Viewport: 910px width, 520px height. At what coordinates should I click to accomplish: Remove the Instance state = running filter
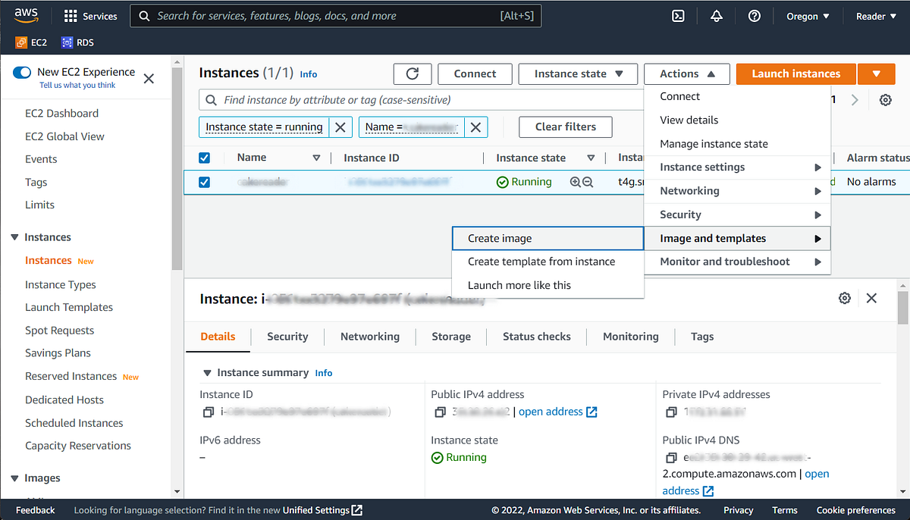340,127
